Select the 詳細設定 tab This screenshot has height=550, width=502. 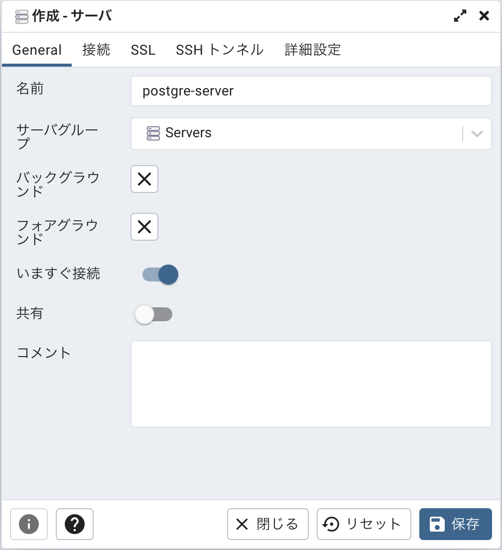[x=313, y=50]
